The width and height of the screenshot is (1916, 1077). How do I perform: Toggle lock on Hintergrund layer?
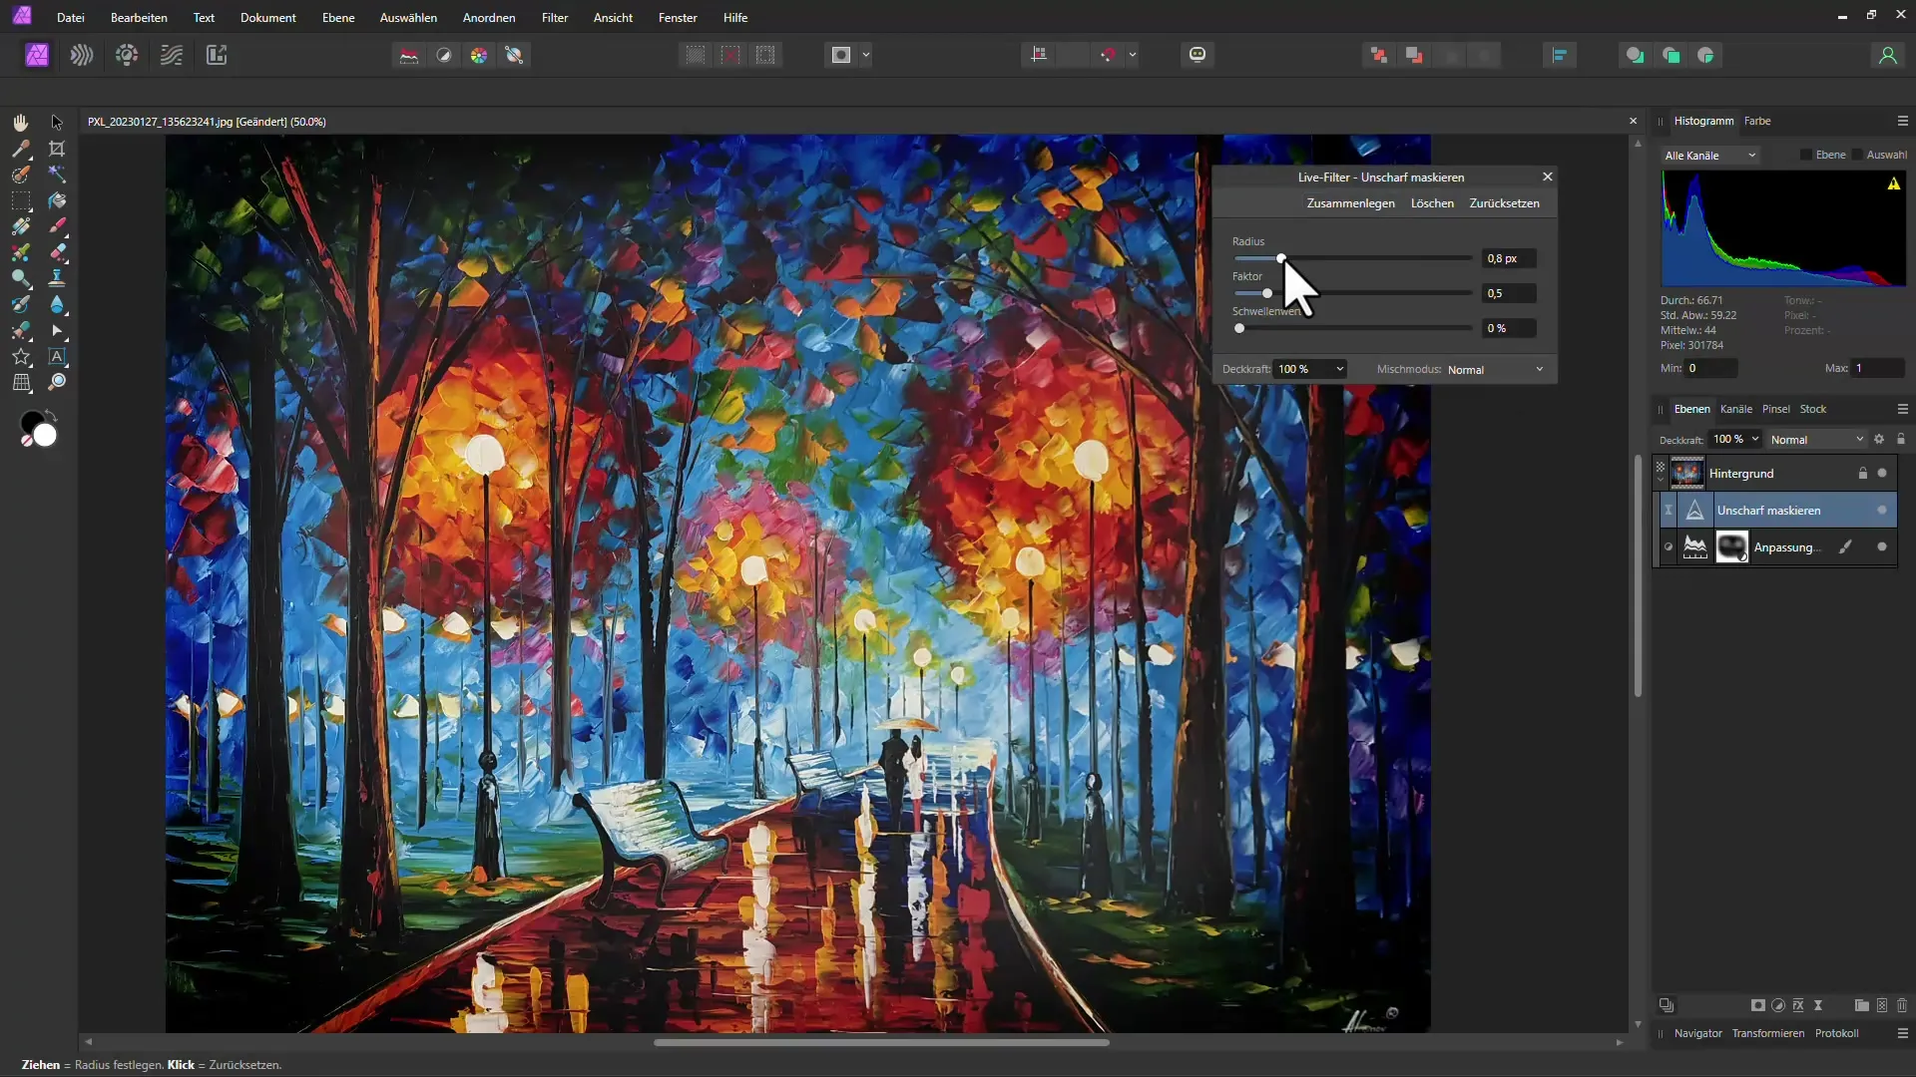coord(1862,473)
